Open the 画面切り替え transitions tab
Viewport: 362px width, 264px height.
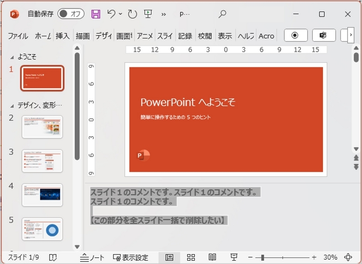(x=124, y=36)
